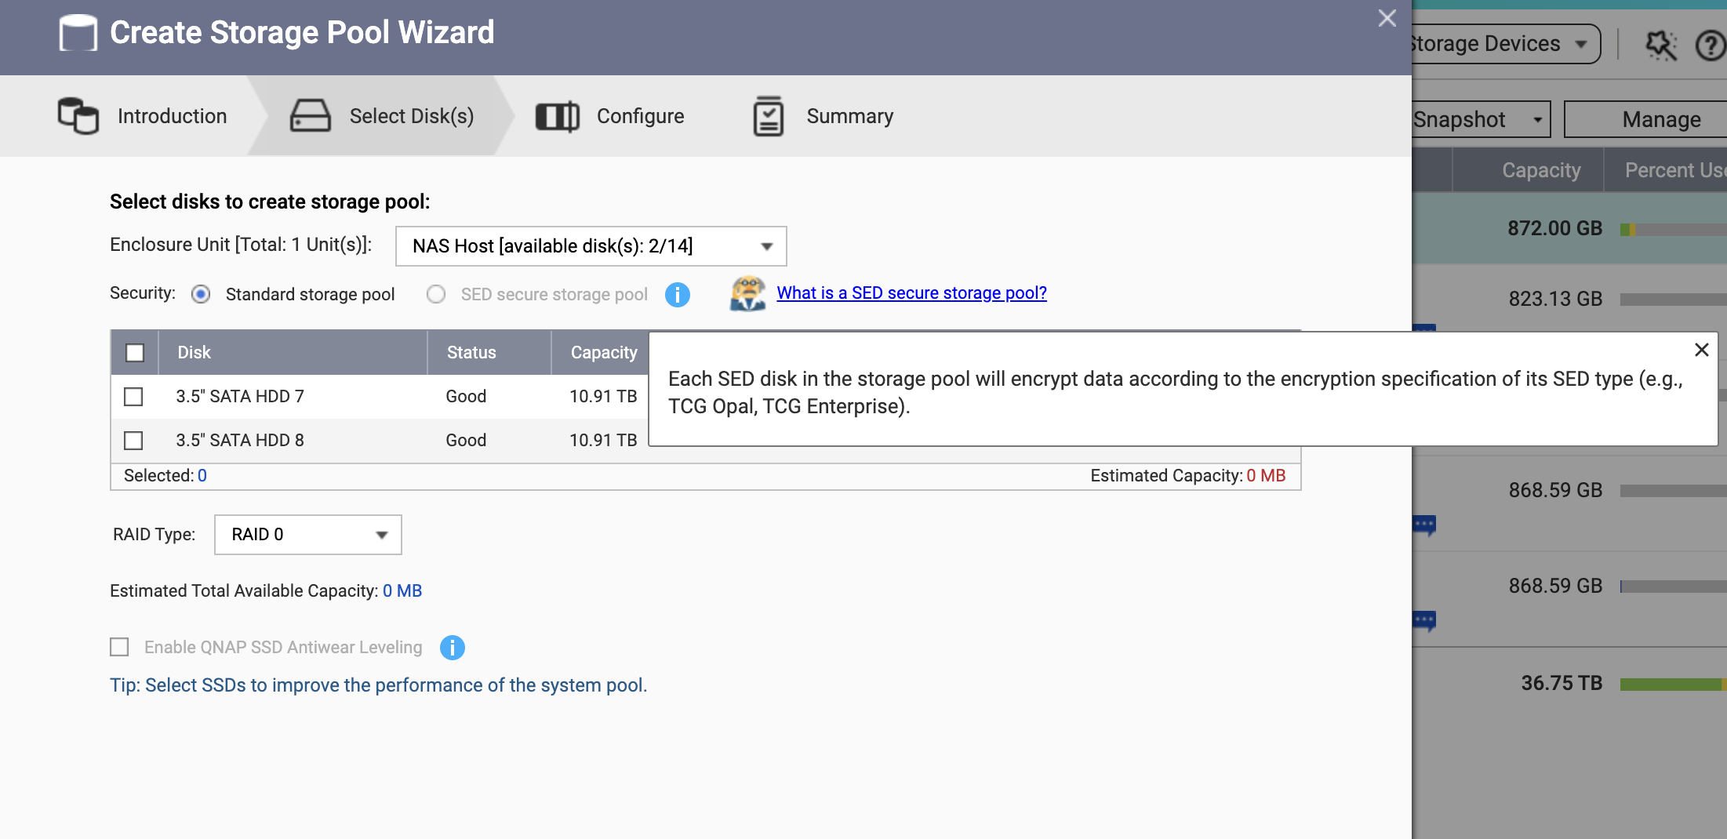Check the box for 3.5" SATA HDD 7

(134, 397)
